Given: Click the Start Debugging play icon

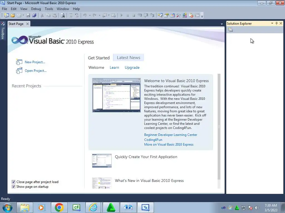Looking at the screenshot, I should click(x=121, y=16).
